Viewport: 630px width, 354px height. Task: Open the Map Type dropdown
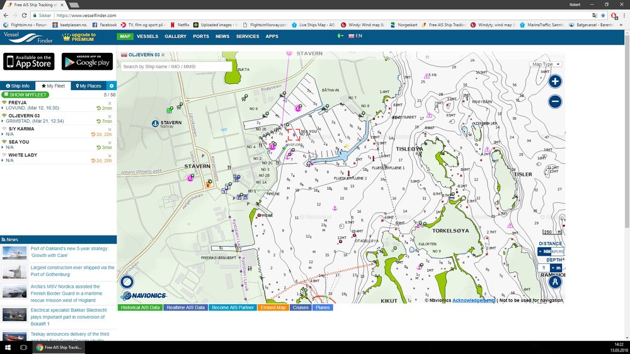pyautogui.click(x=546, y=64)
